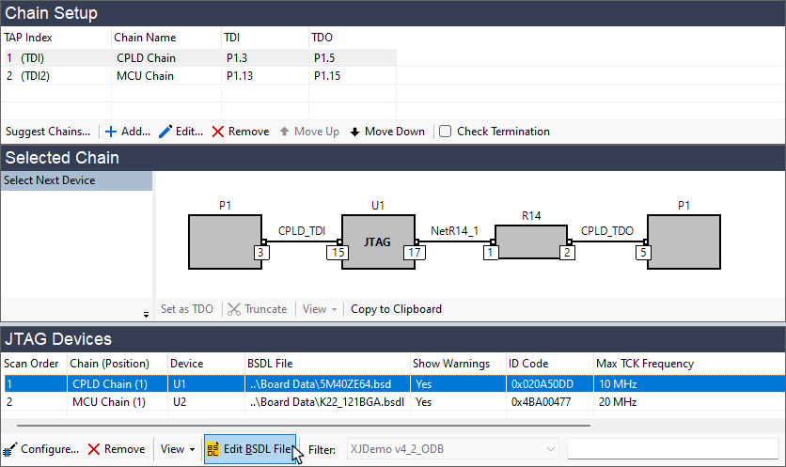This screenshot has width=786, height=467.
Task: Click Copy to Clipboard
Action: (396, 308)
